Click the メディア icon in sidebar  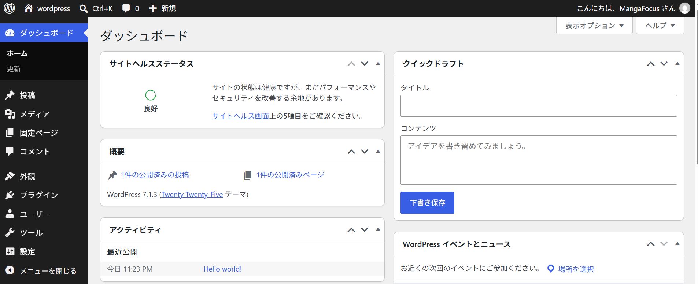tap(10, 114)
